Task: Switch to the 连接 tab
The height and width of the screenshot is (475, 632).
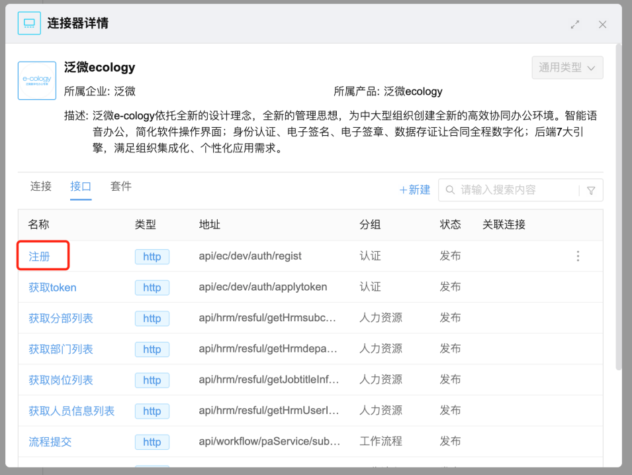Action: (x=41, y=186)
